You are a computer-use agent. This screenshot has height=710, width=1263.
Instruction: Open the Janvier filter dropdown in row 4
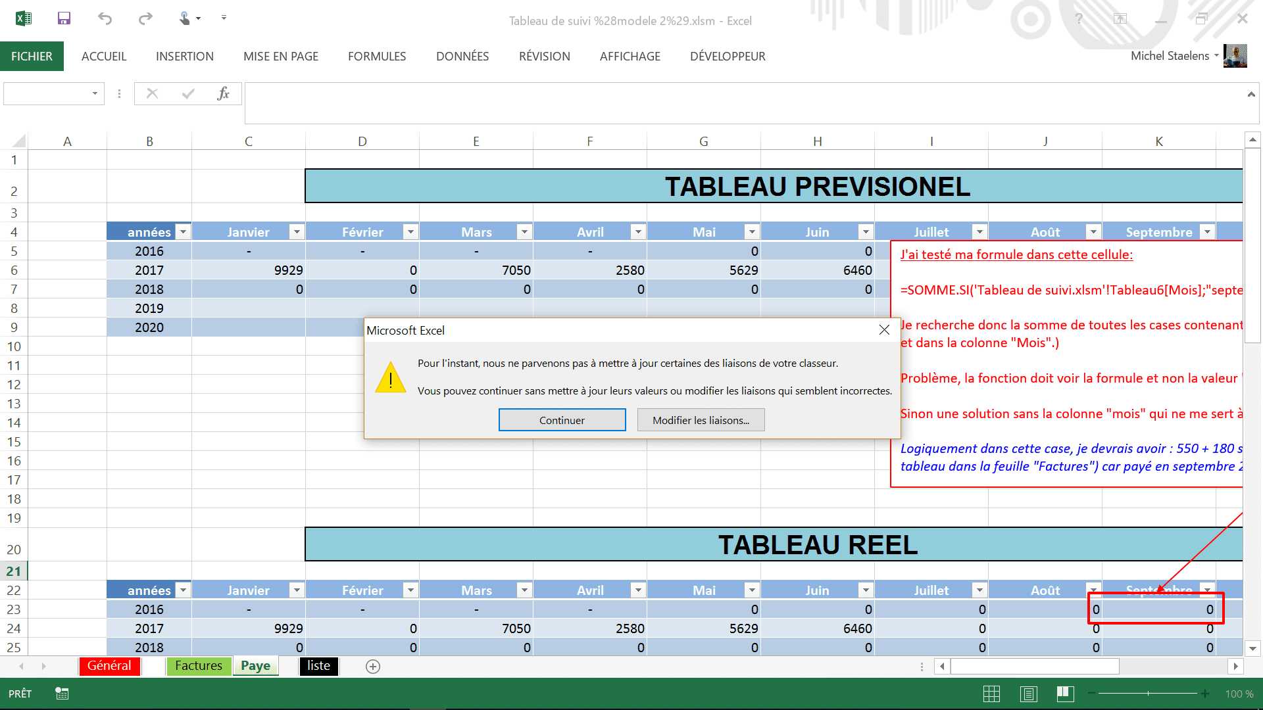pyautogui.click(x=297, y=231)
